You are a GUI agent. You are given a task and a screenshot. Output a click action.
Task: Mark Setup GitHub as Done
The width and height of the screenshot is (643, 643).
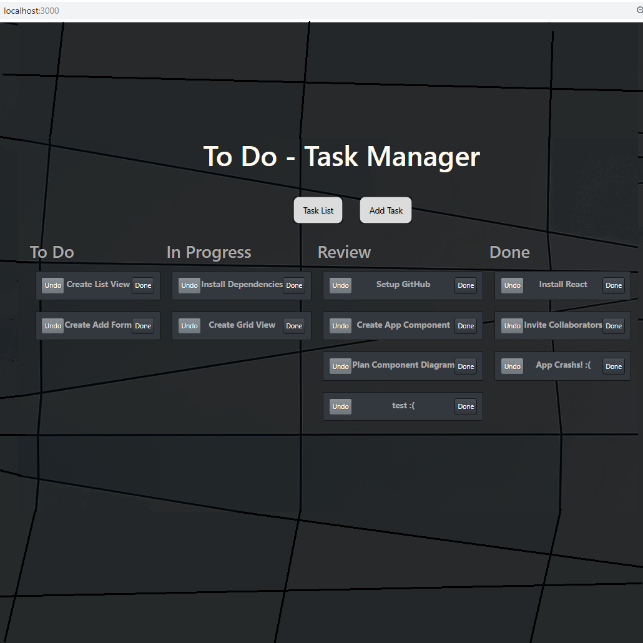coord(466,285)
